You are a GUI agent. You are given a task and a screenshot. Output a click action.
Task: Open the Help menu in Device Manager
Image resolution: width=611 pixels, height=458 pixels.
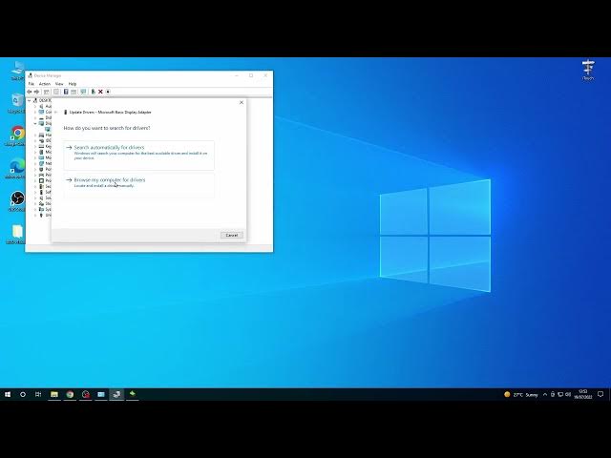click(73, 84)
